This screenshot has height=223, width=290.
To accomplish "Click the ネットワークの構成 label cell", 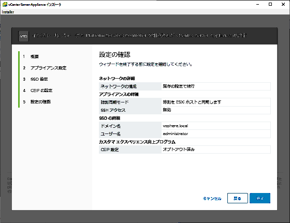I will (x=130, y=86).
